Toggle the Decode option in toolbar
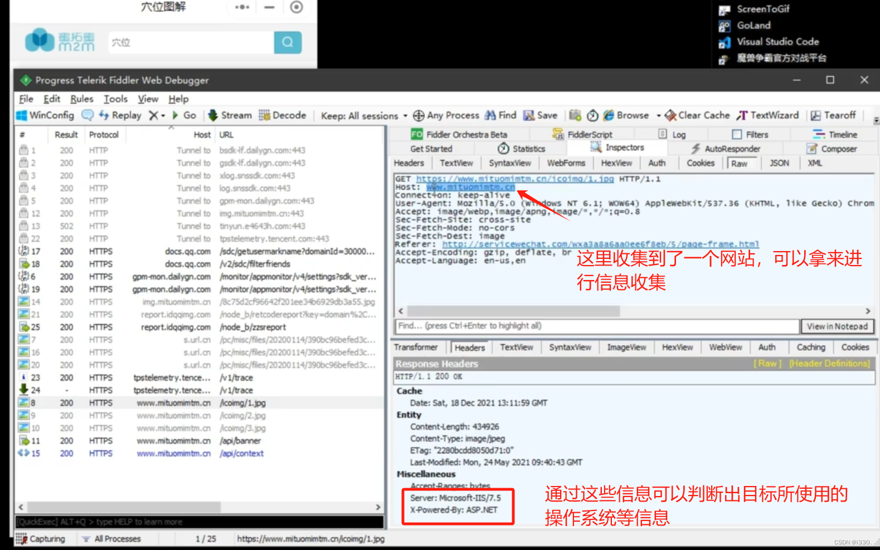The width and height of the screenshot is (880, 550). (282, 115)
